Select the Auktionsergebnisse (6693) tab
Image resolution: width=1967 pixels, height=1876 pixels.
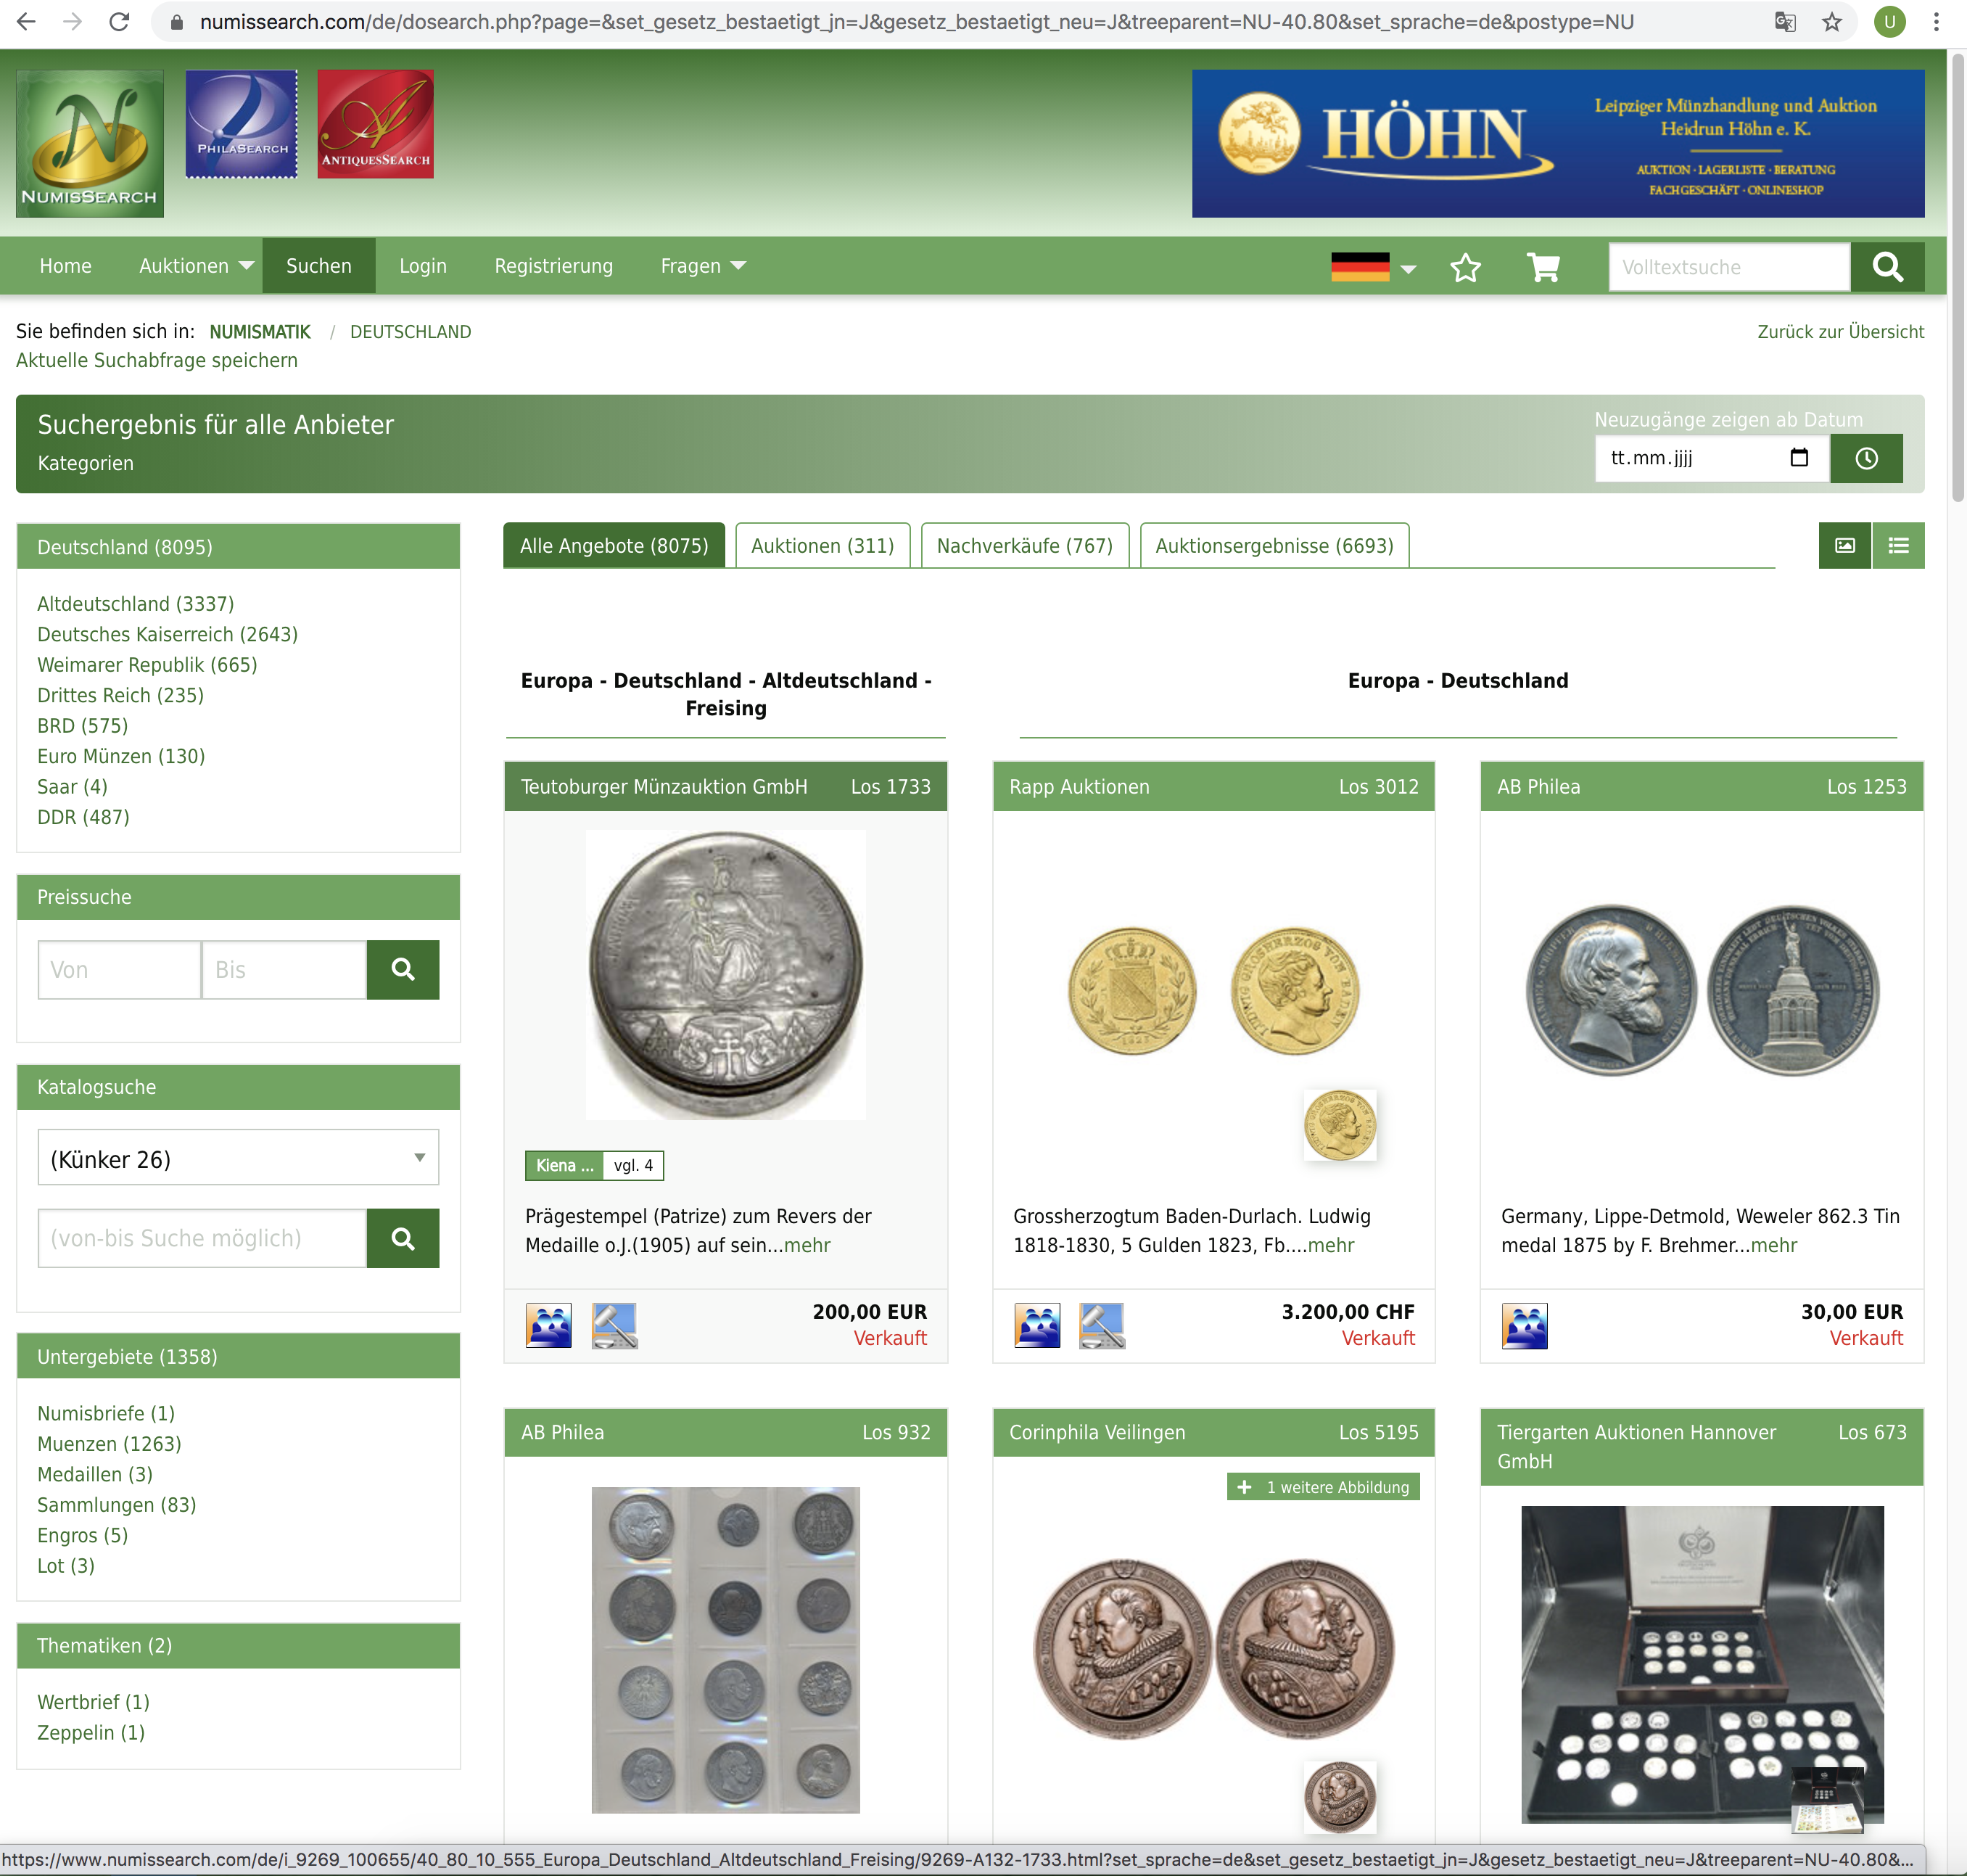(1274, 545)
